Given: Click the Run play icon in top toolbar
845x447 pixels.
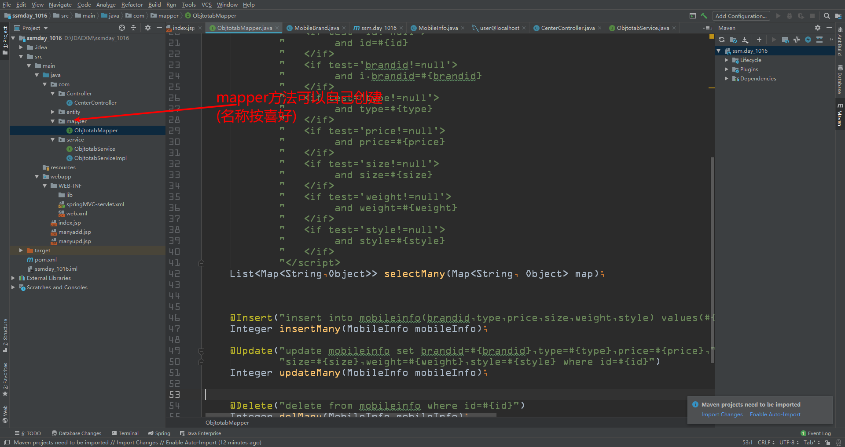Looking at the screenshot, I should 778,16.
